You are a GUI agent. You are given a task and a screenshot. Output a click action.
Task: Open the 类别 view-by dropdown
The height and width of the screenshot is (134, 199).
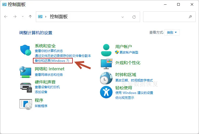pos(172,33)
